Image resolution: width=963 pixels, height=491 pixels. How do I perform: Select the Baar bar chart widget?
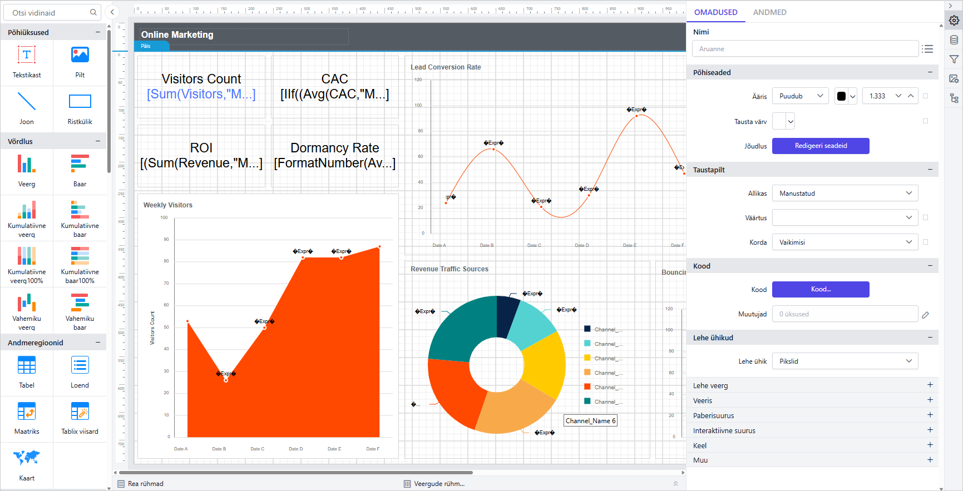80,171
